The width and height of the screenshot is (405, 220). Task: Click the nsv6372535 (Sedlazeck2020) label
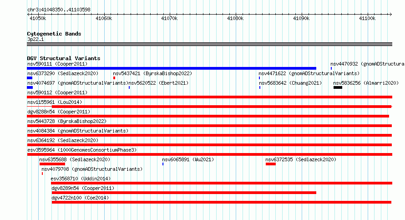(301, 159)
